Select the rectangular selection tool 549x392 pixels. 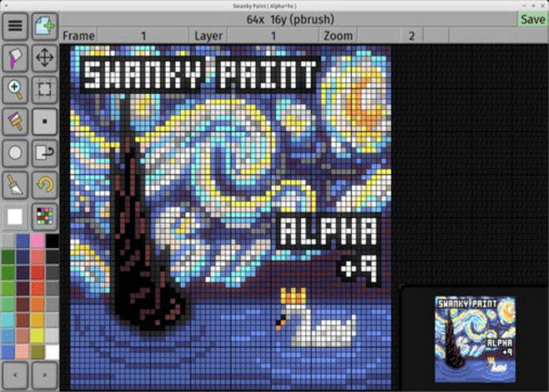[x=45, y=90]
